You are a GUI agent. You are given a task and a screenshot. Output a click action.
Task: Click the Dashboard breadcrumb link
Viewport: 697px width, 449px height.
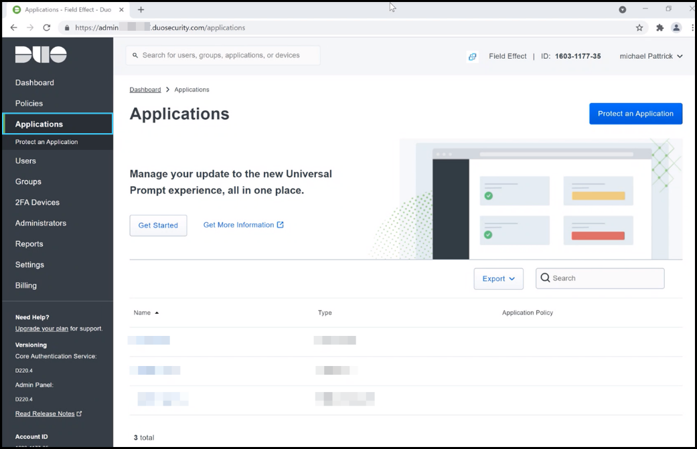145,90
